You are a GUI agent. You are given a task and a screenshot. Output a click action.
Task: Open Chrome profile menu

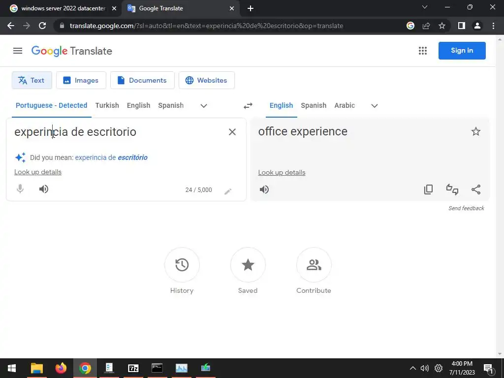[477, 26]
